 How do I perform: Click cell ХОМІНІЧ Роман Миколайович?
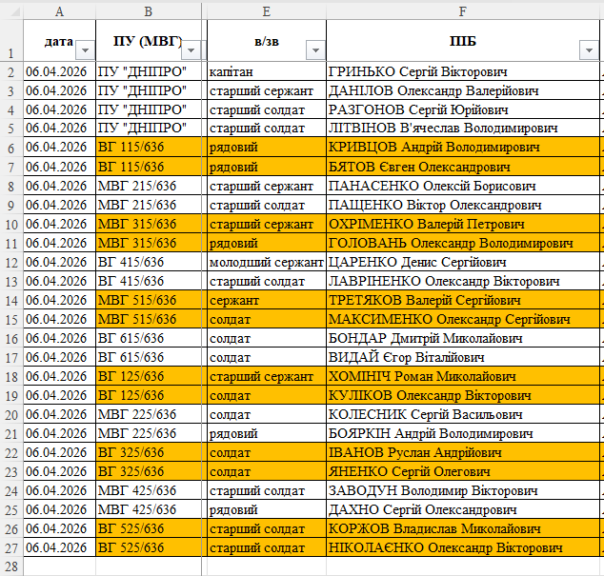(x=463, y=376)
